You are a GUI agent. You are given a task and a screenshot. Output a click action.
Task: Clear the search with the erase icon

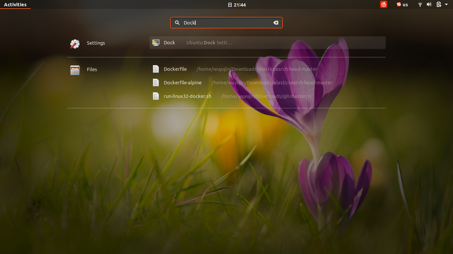276,22
